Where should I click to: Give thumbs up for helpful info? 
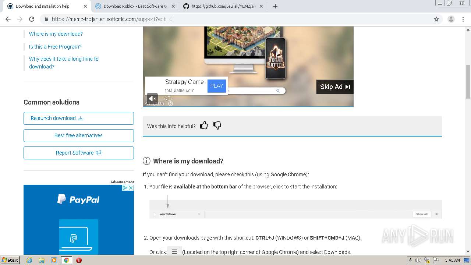(204, 126)
